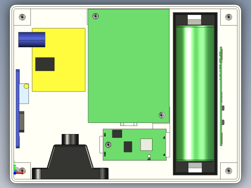The width and height of the screenshot is (251, 188).
Task: Click the enclosure's bottom-right corner screw
Action: coord(229,171)
